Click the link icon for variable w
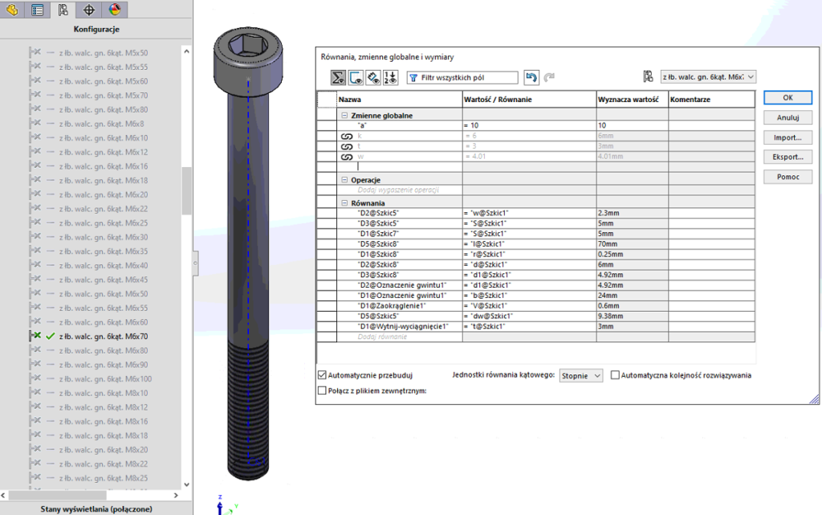822x515 pixels. (x=347, y=157)
